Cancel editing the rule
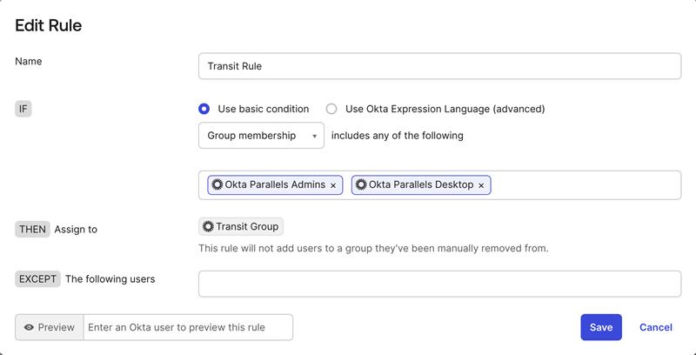This screenshot has width=696, height=355. (x=656, y=327)
